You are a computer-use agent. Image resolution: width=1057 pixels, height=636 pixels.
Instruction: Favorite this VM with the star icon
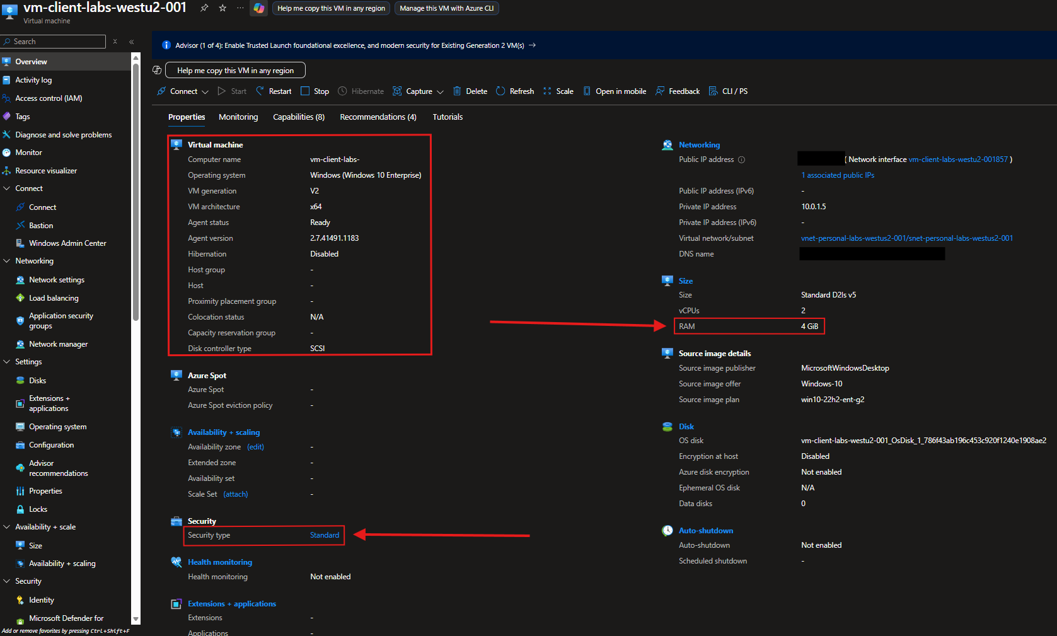[x=222, y=8]
